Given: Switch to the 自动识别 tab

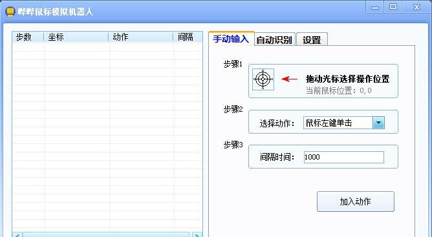Looking at the screenshot, I should (274, 39).
